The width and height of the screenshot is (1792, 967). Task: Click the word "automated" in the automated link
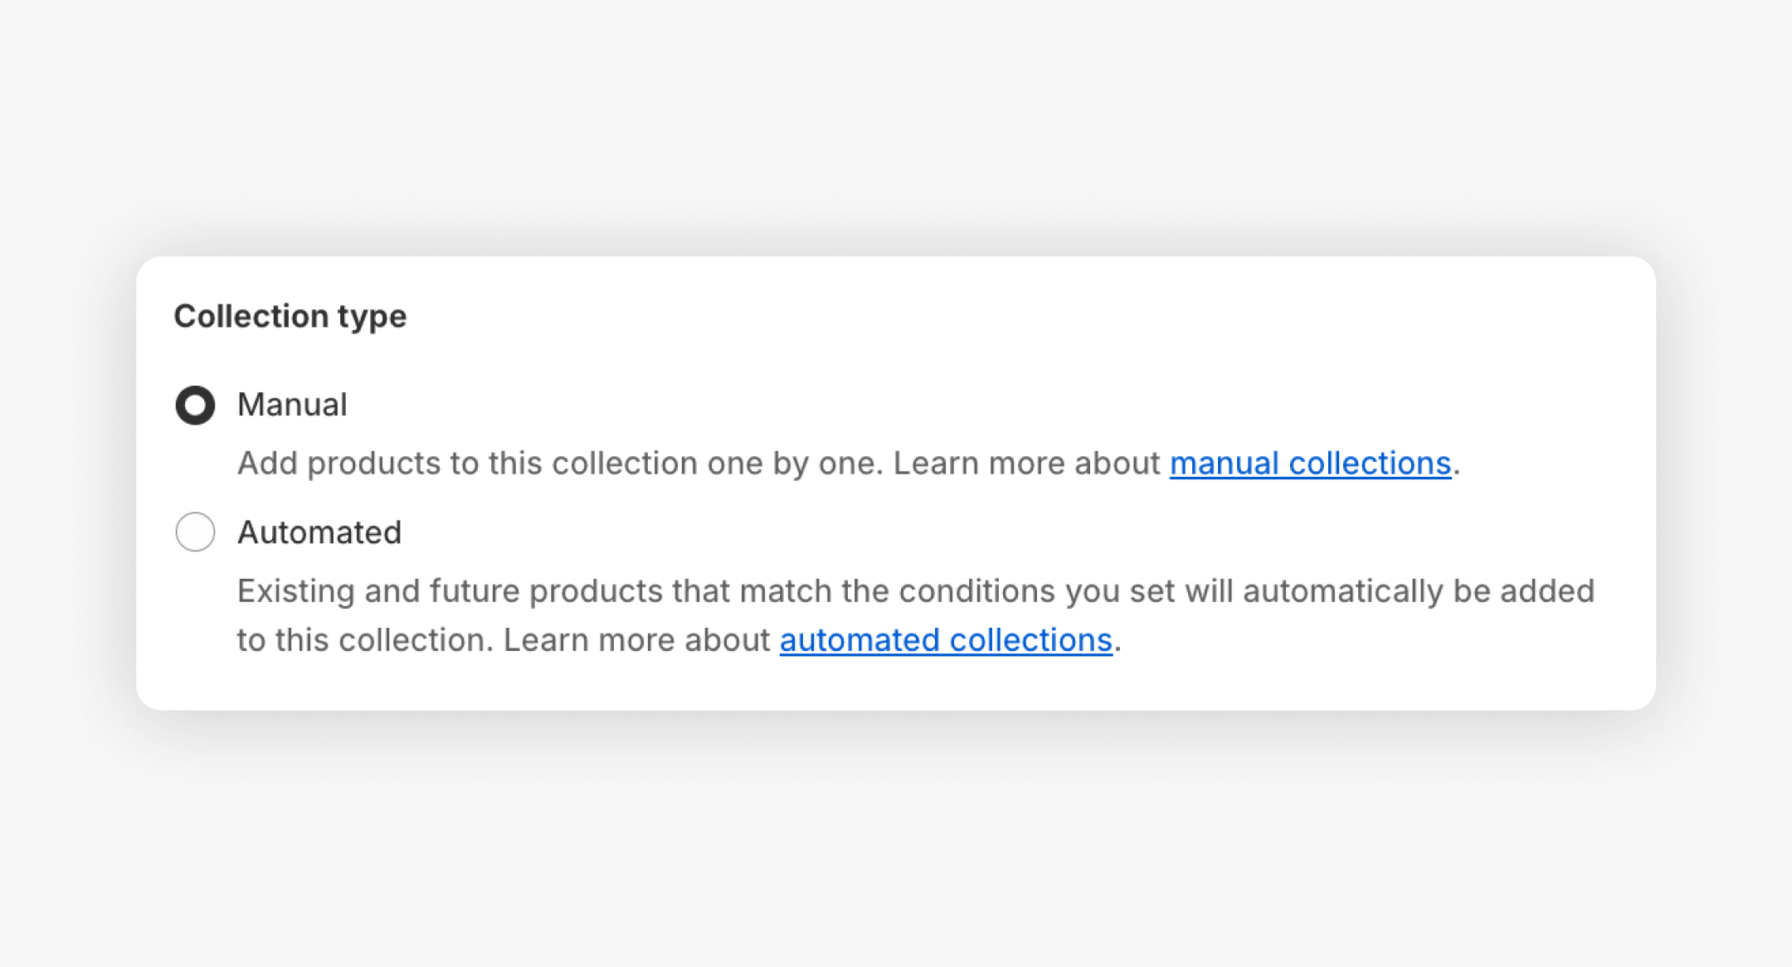(x=859, y=640)
